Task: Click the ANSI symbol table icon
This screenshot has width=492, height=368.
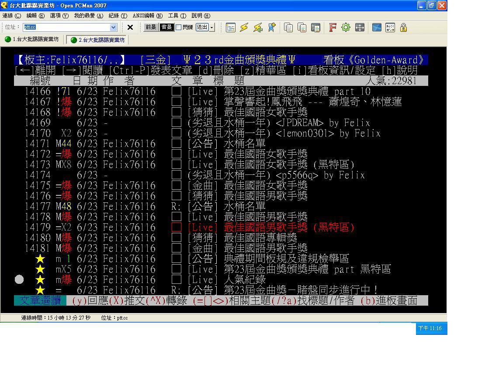Action: point(390,27)
